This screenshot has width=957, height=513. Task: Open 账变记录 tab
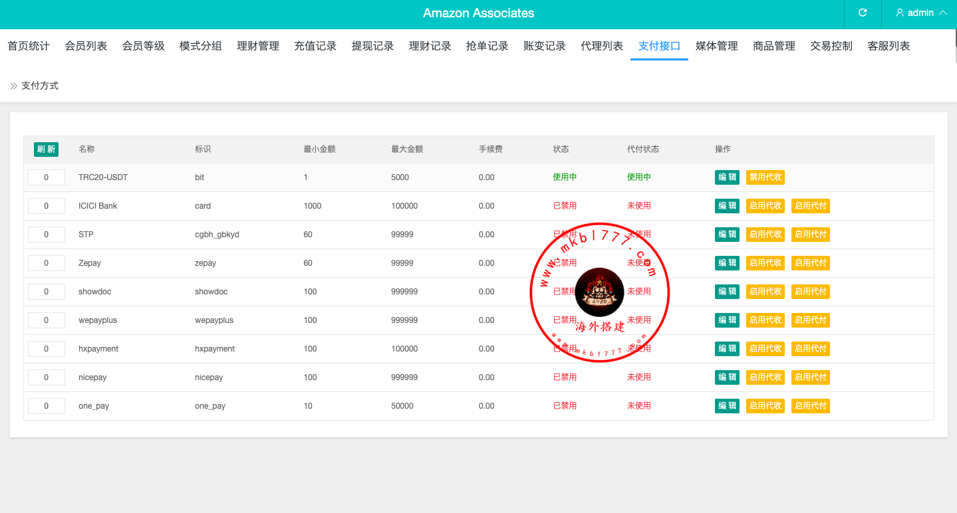pyautogui.click(x=545, y=46)
